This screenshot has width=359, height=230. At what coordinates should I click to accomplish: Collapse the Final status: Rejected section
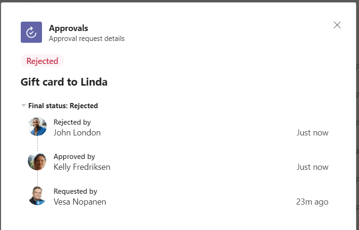tap(24, 106)
